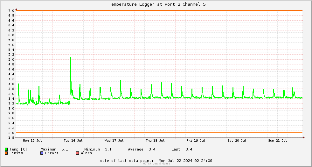Click the 'Limits' legend label

(16, 153)
